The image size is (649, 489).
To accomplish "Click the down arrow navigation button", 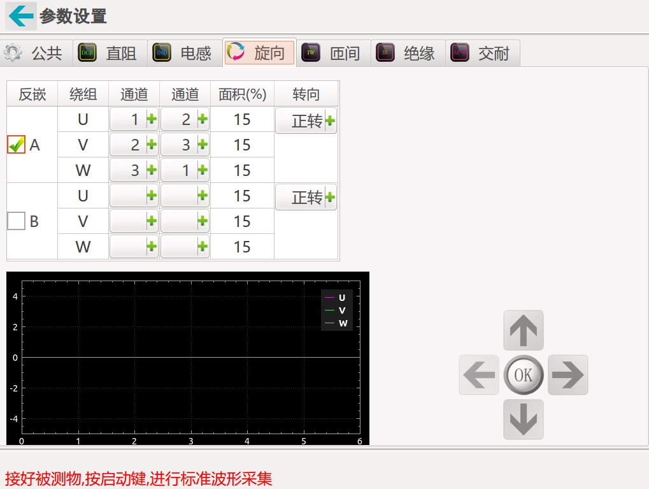I will pyautogui.click(x=523, y=419).
